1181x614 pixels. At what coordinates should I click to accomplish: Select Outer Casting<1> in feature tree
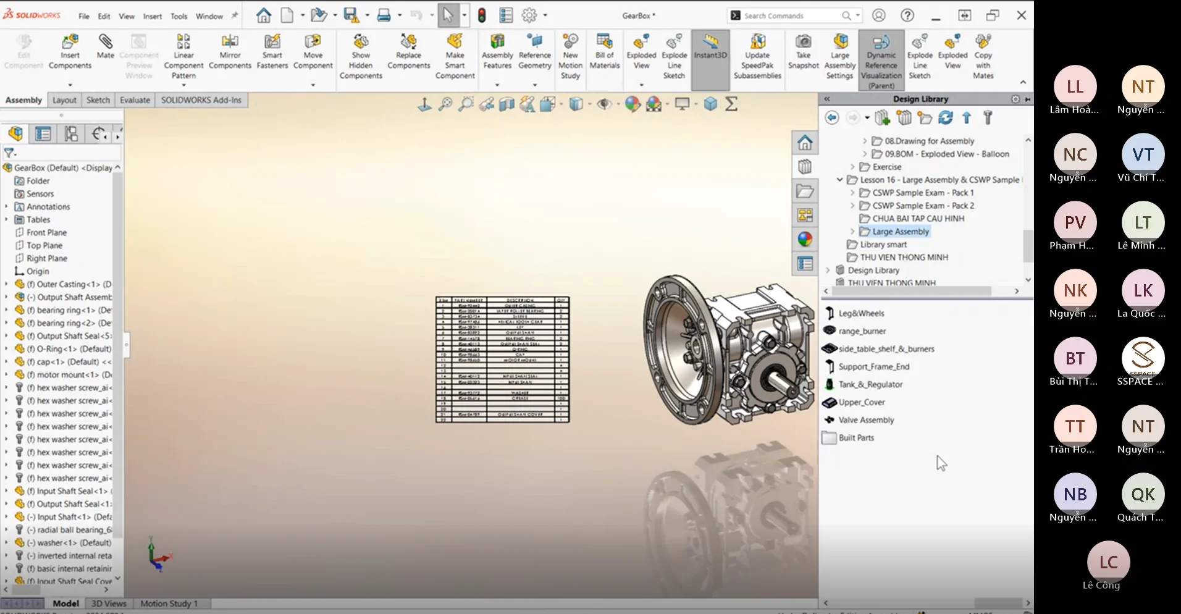68,284
